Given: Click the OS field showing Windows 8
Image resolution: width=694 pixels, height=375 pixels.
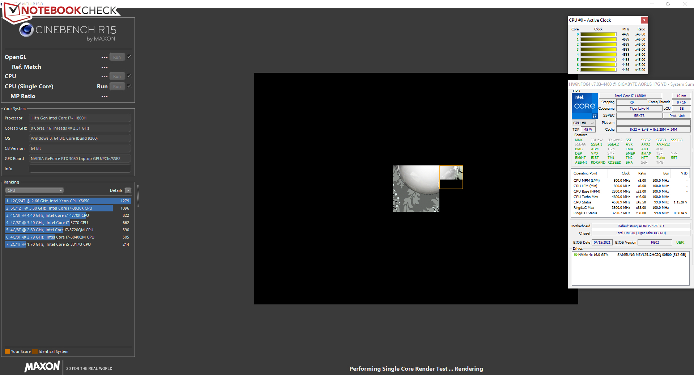Looking at the screenshot, I should [80, 138].
